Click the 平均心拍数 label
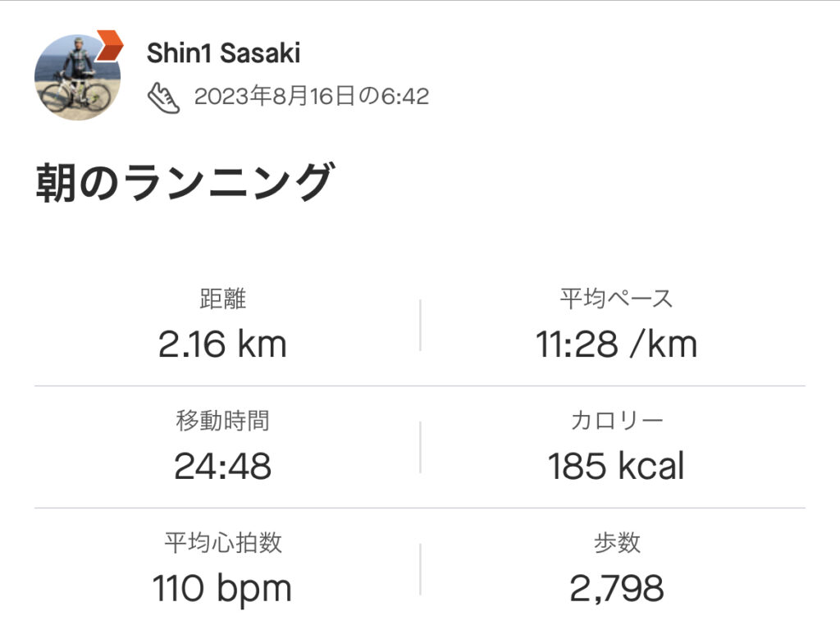 [222, 542]
